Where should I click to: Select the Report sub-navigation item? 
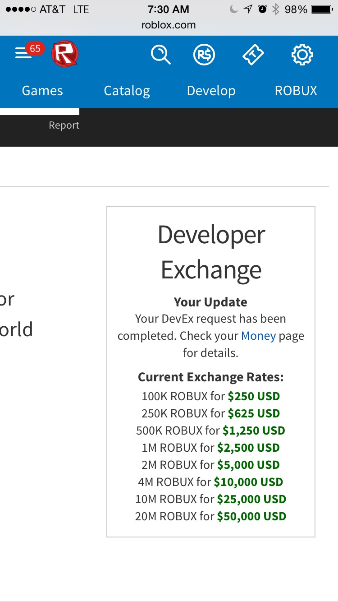click(64, 125)
